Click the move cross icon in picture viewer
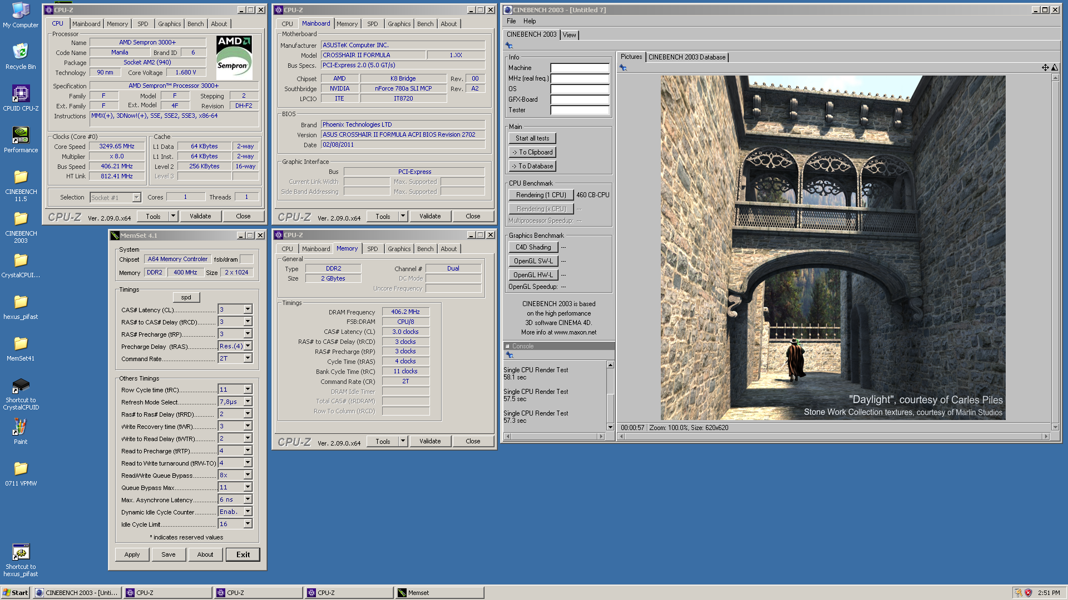 (x=1045, y=68)
